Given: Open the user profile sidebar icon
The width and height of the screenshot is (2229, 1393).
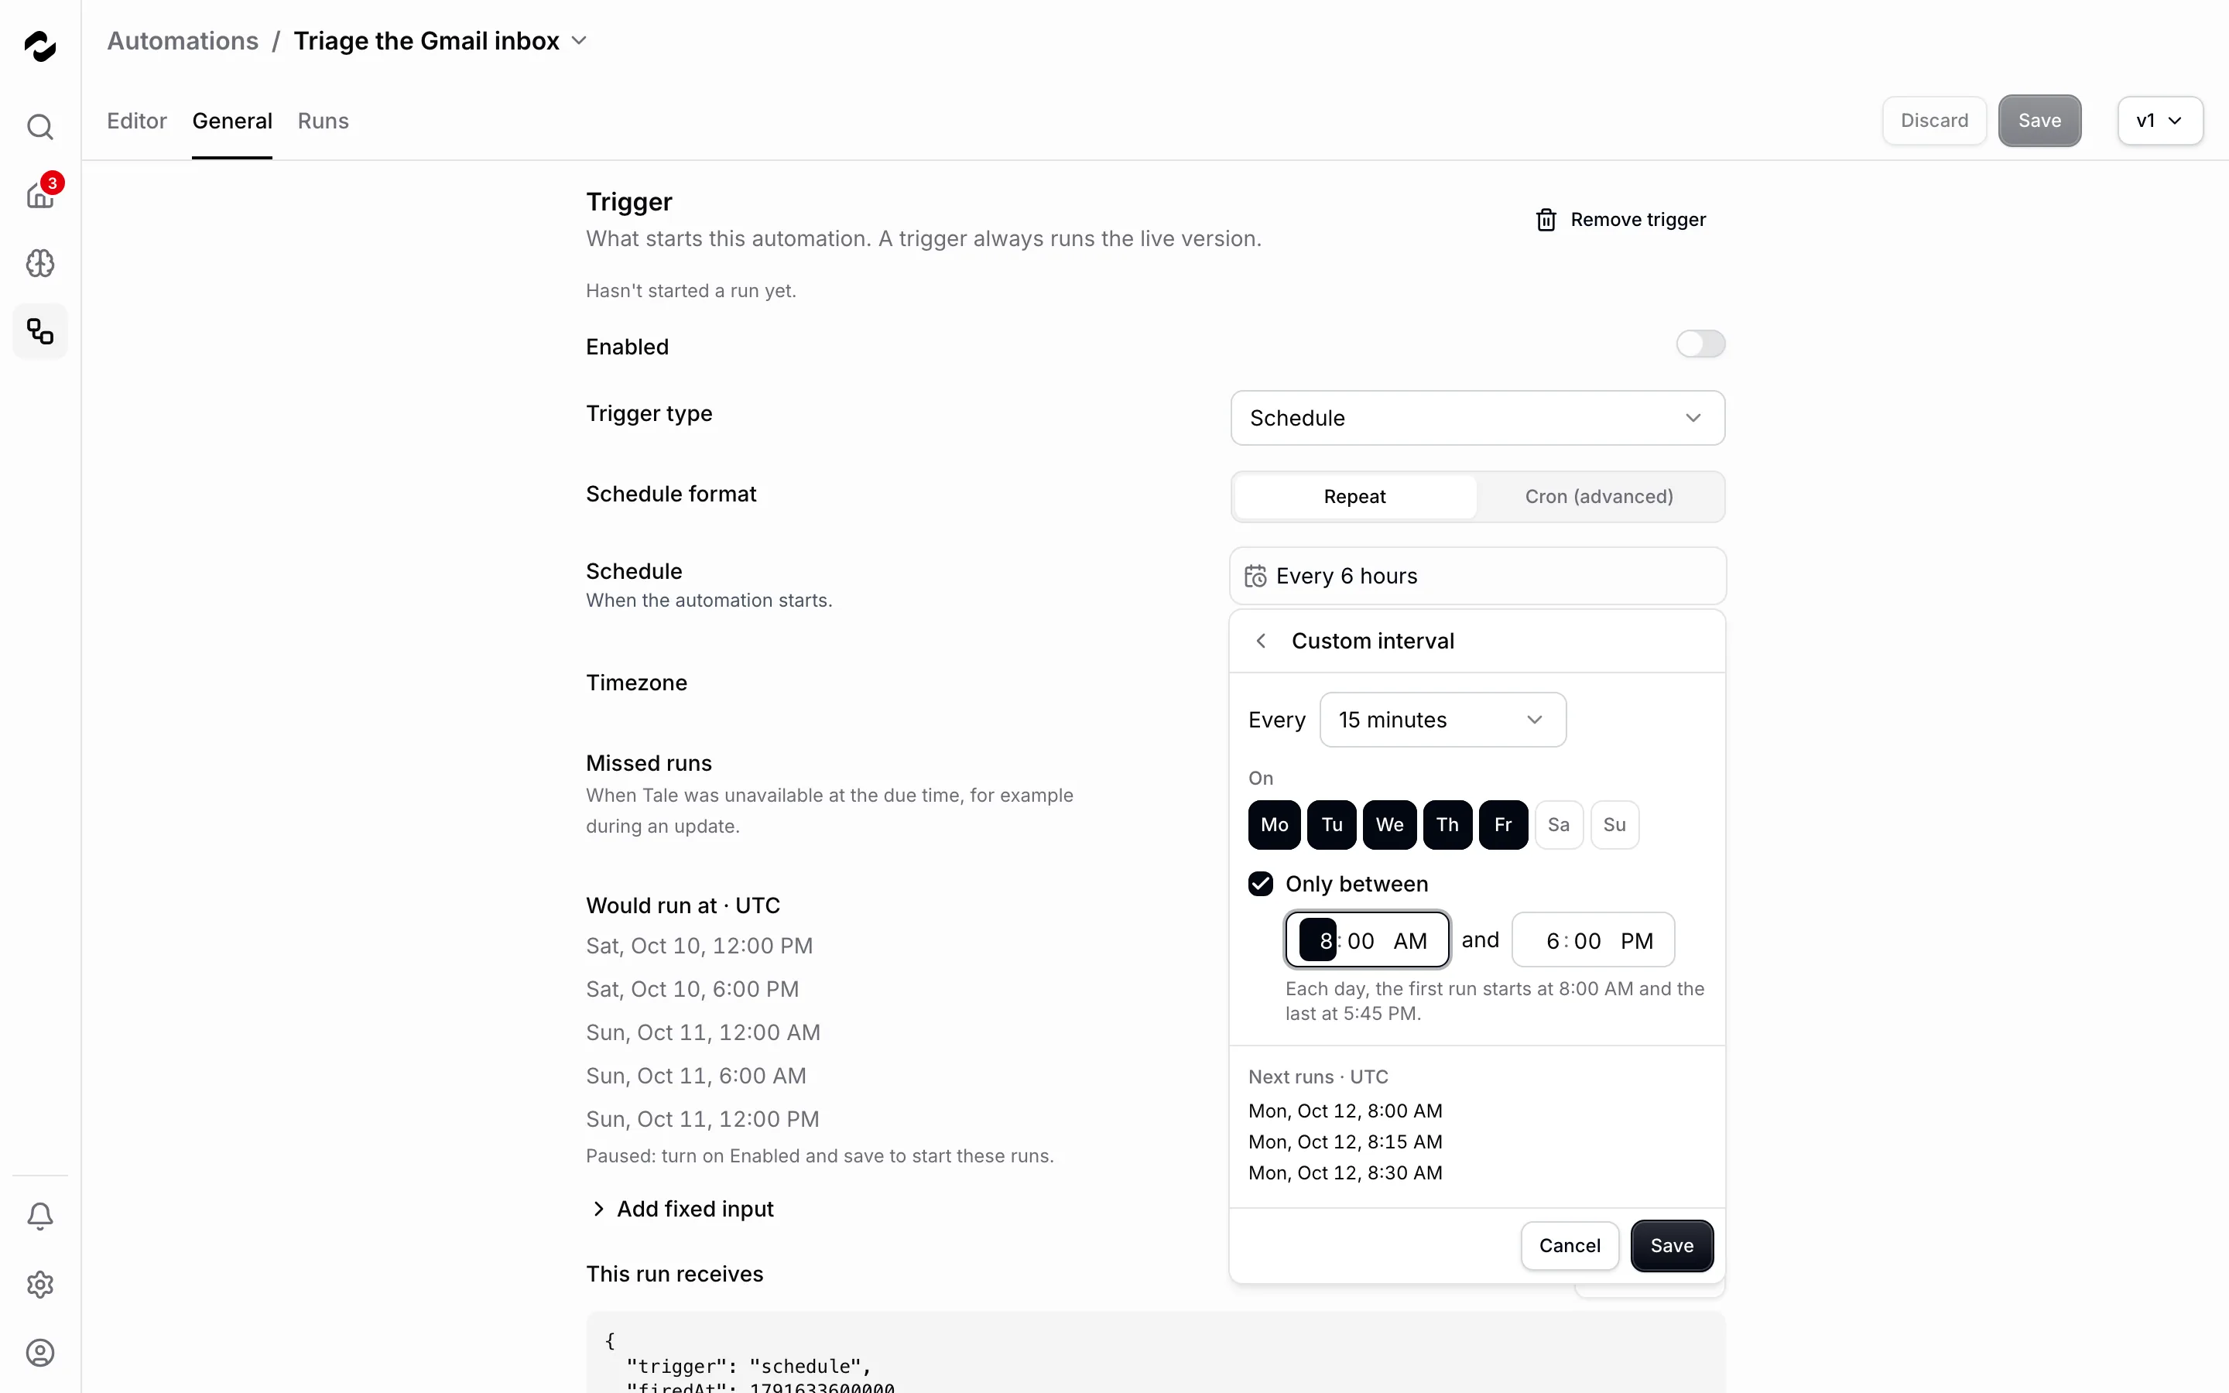Looking at the screenshot, I should (39, 1353).
